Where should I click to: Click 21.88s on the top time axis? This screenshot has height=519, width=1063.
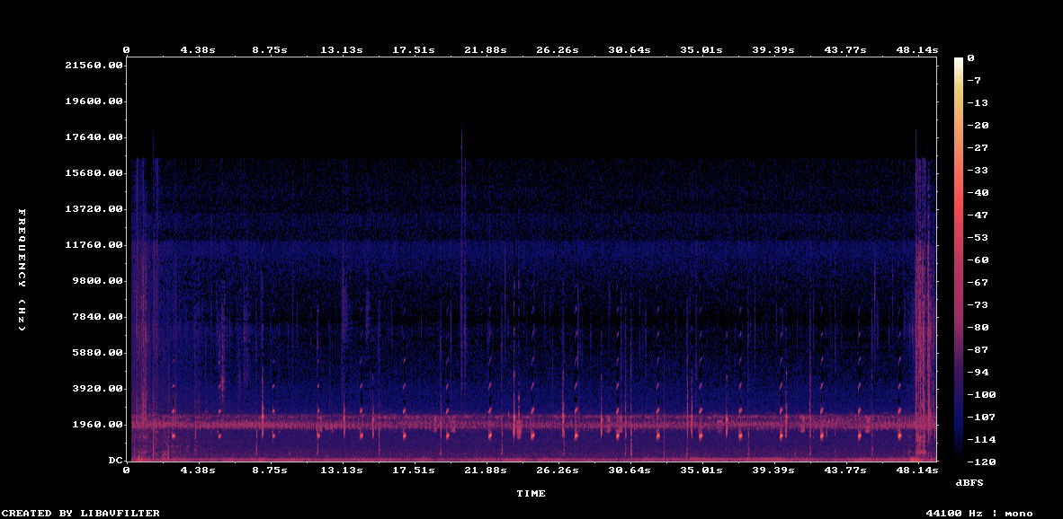tap(486, 50)
